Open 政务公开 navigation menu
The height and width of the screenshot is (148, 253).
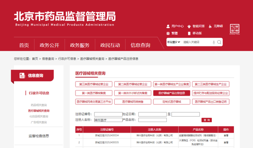[x=49, y=45]
